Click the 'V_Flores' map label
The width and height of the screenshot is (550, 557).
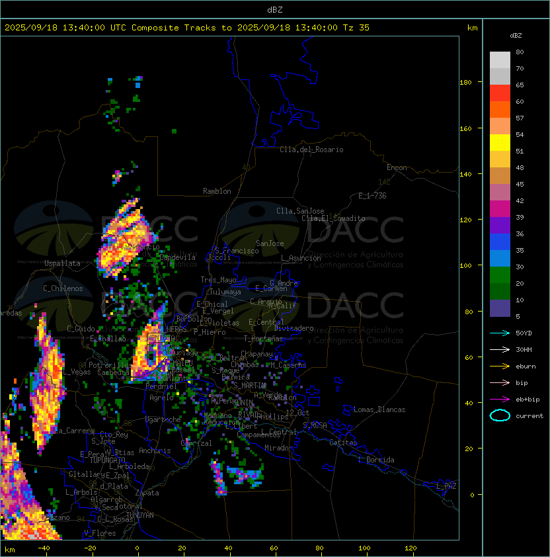[100, 533]
